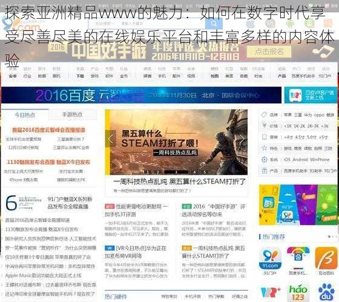
Task: Click the system gear icon
Action: (x=264, y=159)
